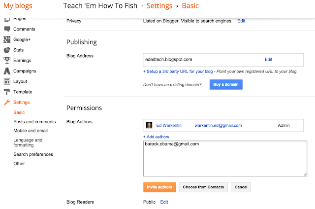Viewport: 315px width, 209px height.
Task: Open the Comments section
Action: [24, 29]
